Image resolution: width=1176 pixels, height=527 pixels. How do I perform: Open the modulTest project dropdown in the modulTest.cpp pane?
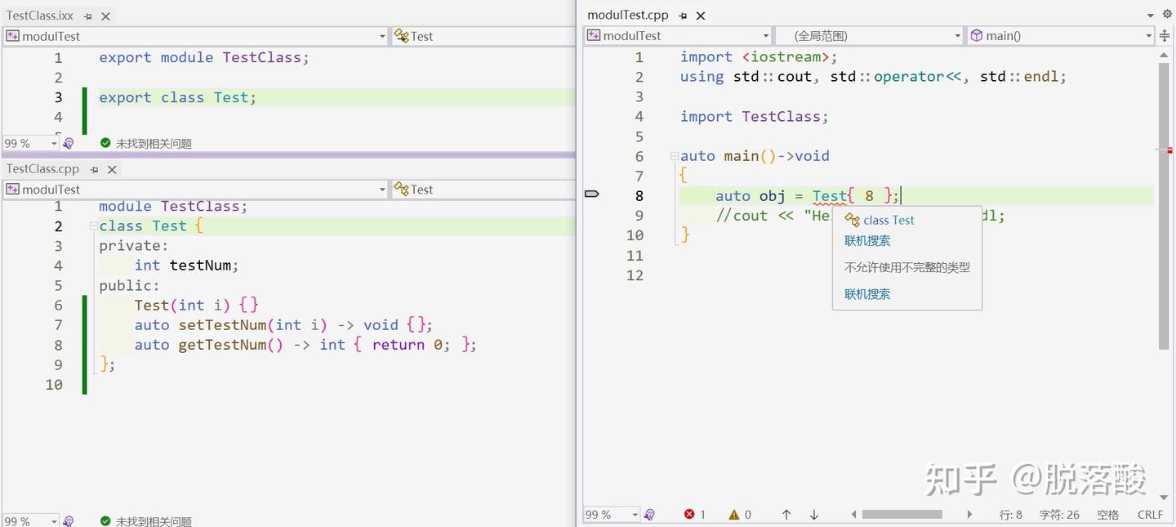(678, 36)
